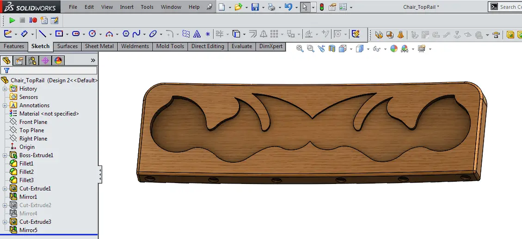Activate the Section View icon

click(x=332, y=49)
